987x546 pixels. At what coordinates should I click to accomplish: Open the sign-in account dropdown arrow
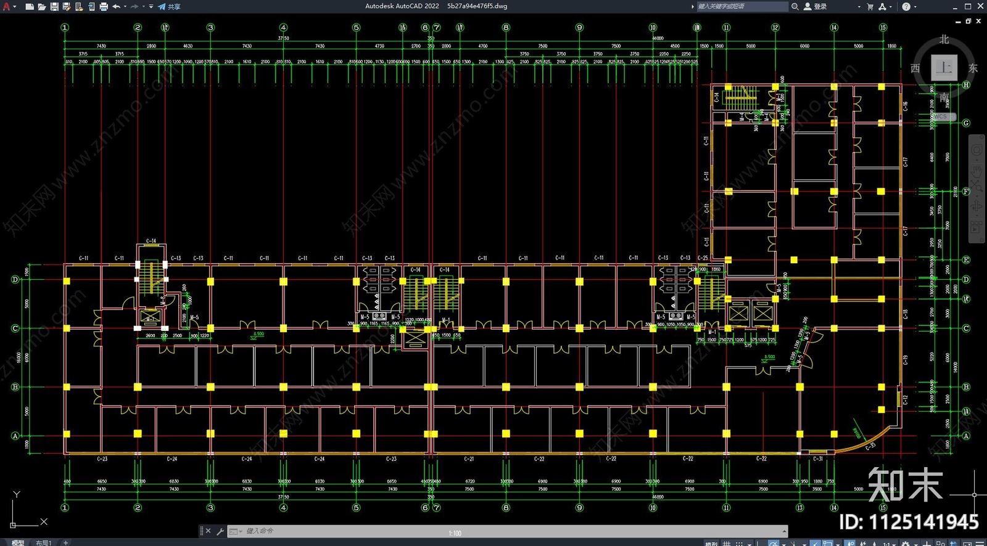coord(859,7)
